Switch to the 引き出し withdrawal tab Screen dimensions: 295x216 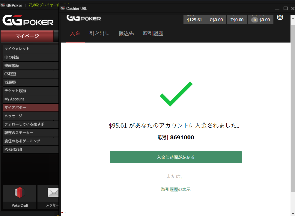tap(99, 34)
